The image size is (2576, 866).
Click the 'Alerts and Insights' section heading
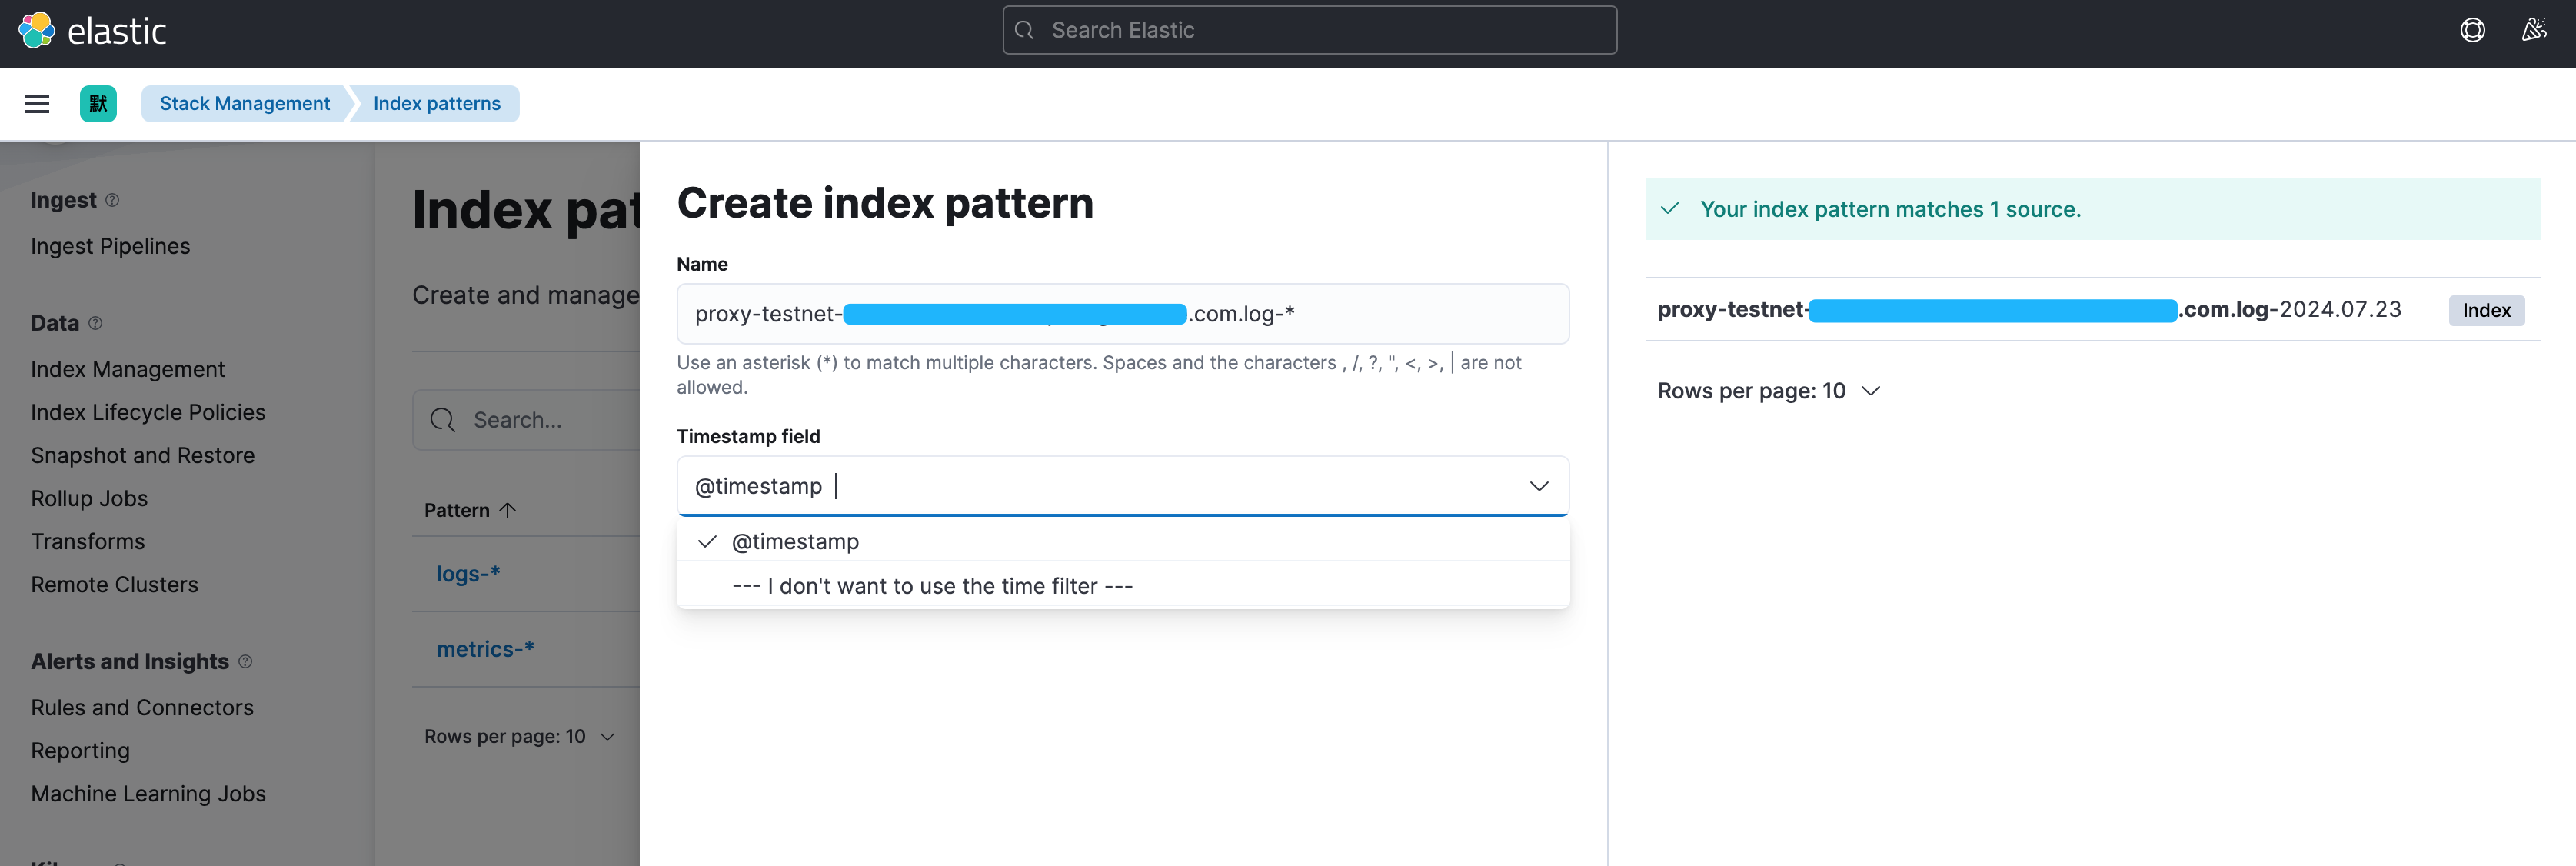[130, 662]
